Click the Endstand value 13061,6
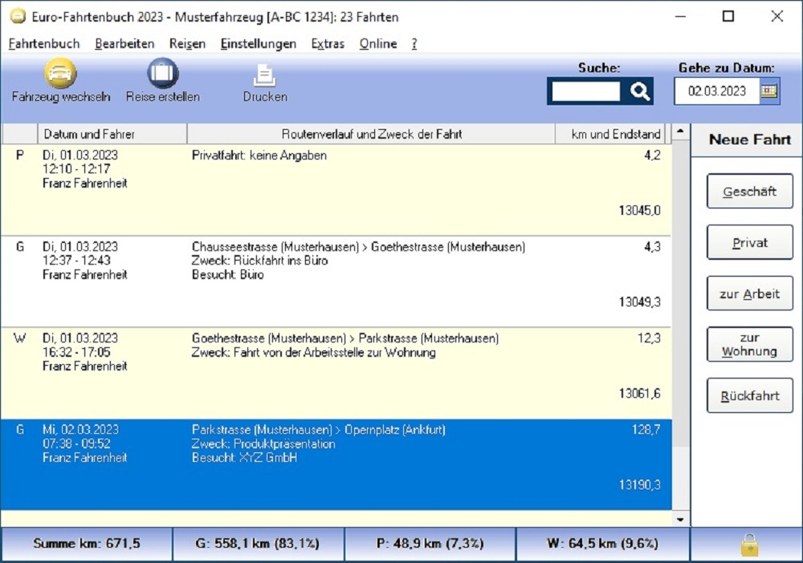803x563 pixels. [x=640, y=394]
